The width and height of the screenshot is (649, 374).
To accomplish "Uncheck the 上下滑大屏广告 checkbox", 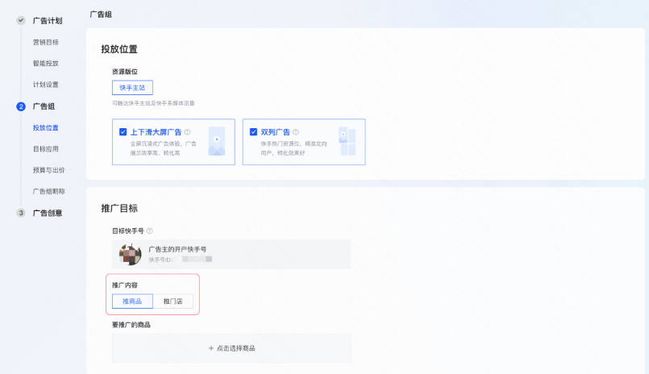I will (x=123, y=132).
